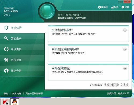Click the 网络在线安全 heading
Image resolution: width=134 pixels, height=105 pixels.
tap(61, 68)
